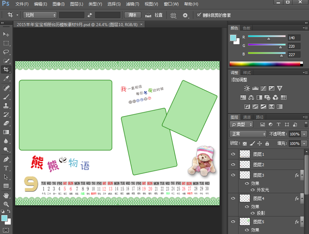Screen dimensions: 309x234
Task: Select the Path Selection tool
Action: coord(6,177)
